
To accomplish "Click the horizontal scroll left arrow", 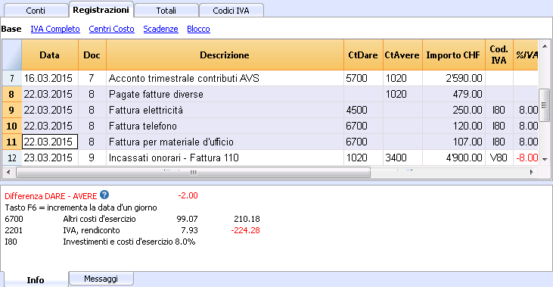I will tap(8, 172).
